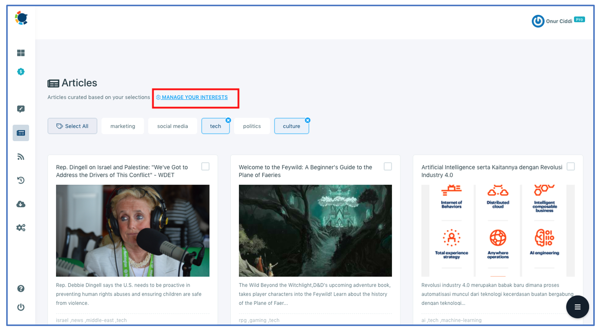Click the rpg, gaming, tech tags line
The height and width of the screenshot is (330, 601).
pyautogui.click(x=259, y=320)
